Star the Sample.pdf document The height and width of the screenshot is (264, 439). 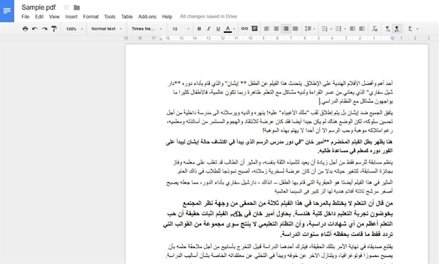coord(66,8)
